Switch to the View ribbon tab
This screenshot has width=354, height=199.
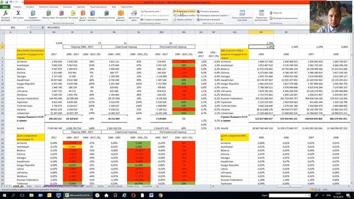(114, 7)
